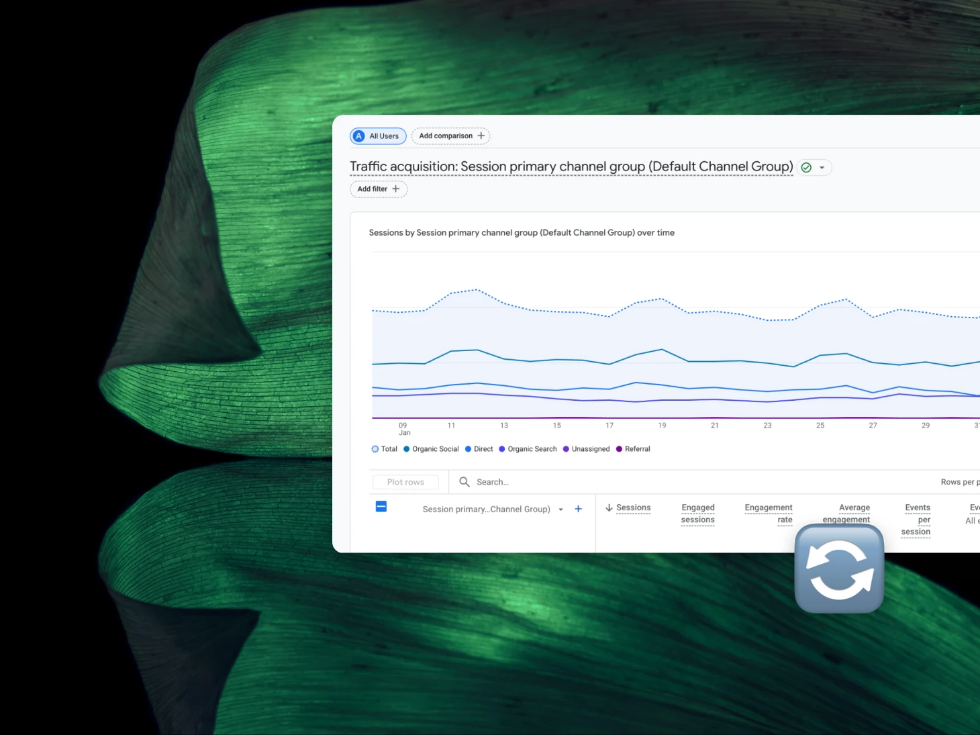Toggle the Organic Social legend item
The image size is (980, 735).
pyautogui.click(x=431, y=449)
